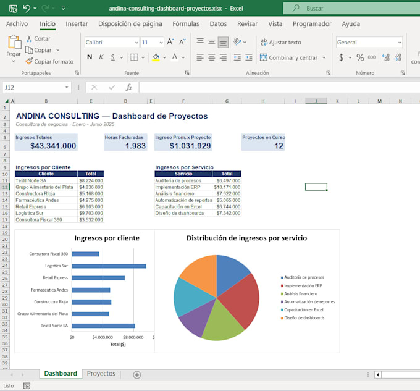Click Ajustar texto wrap button
The image size is (420, 391).
coord(281,43)
